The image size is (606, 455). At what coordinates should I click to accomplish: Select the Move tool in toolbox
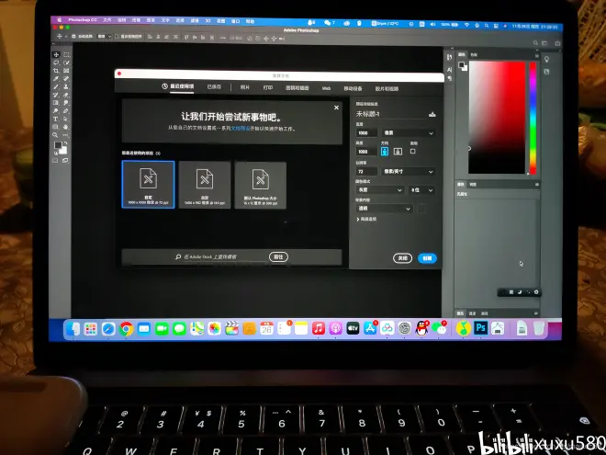pyautogui.click(x=56, y=54)
